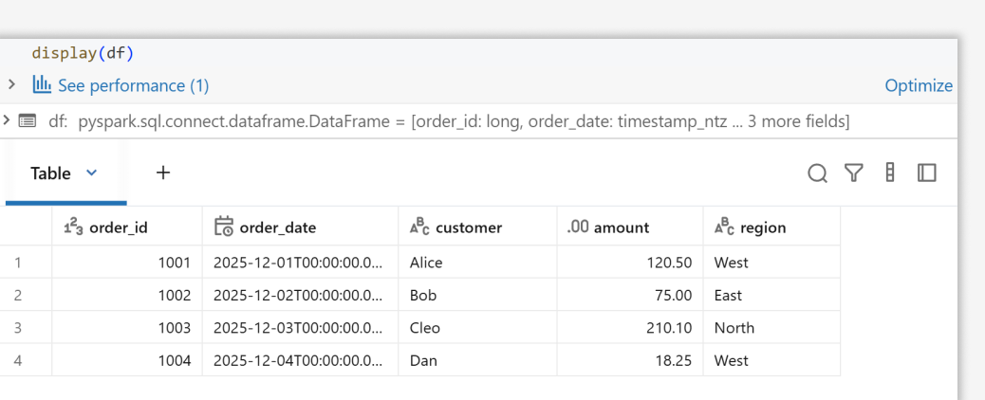Select the cell containing Cleo
985x400 pixels.
coord(425,328)
